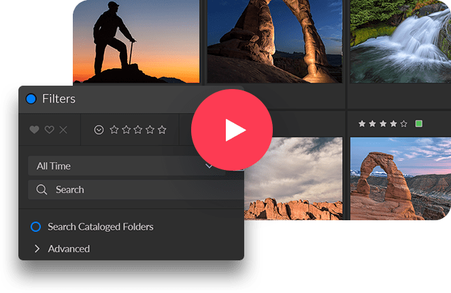Set the arch photo's rating to five stars
Image resolution: width=451 pixels, height=293 pixels.
(x=404, y=124)
